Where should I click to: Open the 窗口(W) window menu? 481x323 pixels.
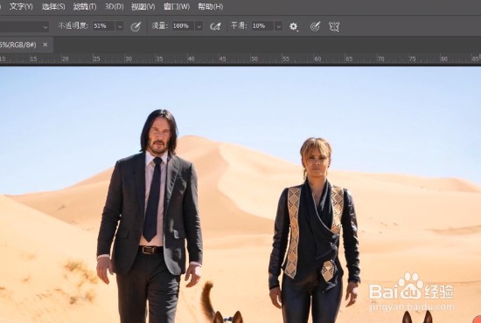click(x=177, y=6)
